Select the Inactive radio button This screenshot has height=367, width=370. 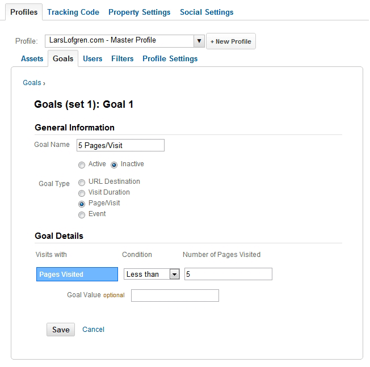114,165
